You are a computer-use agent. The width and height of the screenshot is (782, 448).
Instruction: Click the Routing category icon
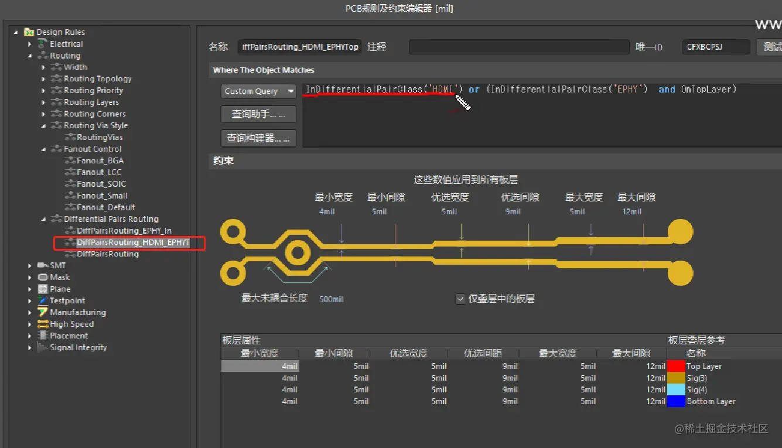tap(43, 56)
